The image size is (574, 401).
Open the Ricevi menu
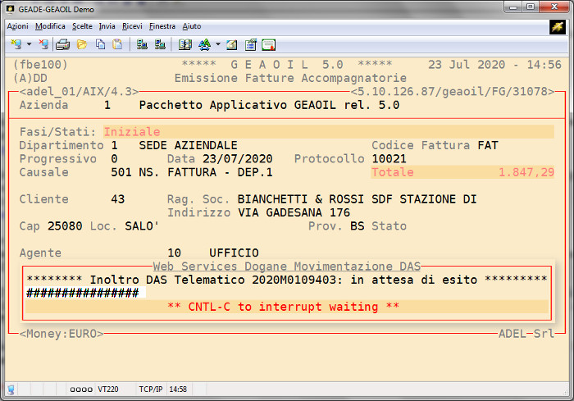pyautogui.click(x=132, y=26)
